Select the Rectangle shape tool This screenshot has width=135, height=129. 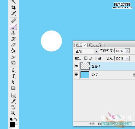click(x=13, y=88)
